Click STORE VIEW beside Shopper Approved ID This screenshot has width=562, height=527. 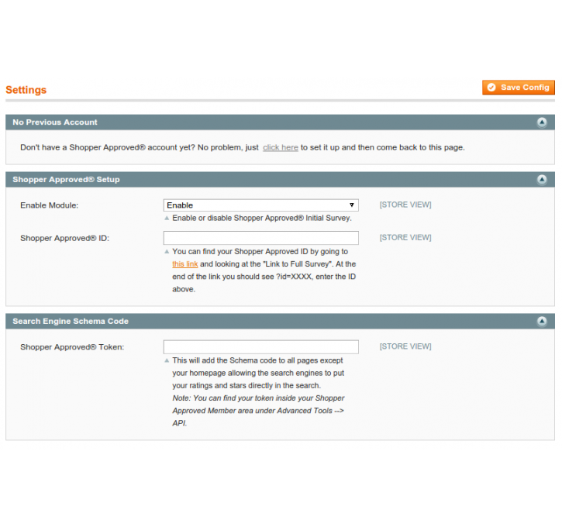(x=405, y=237)
